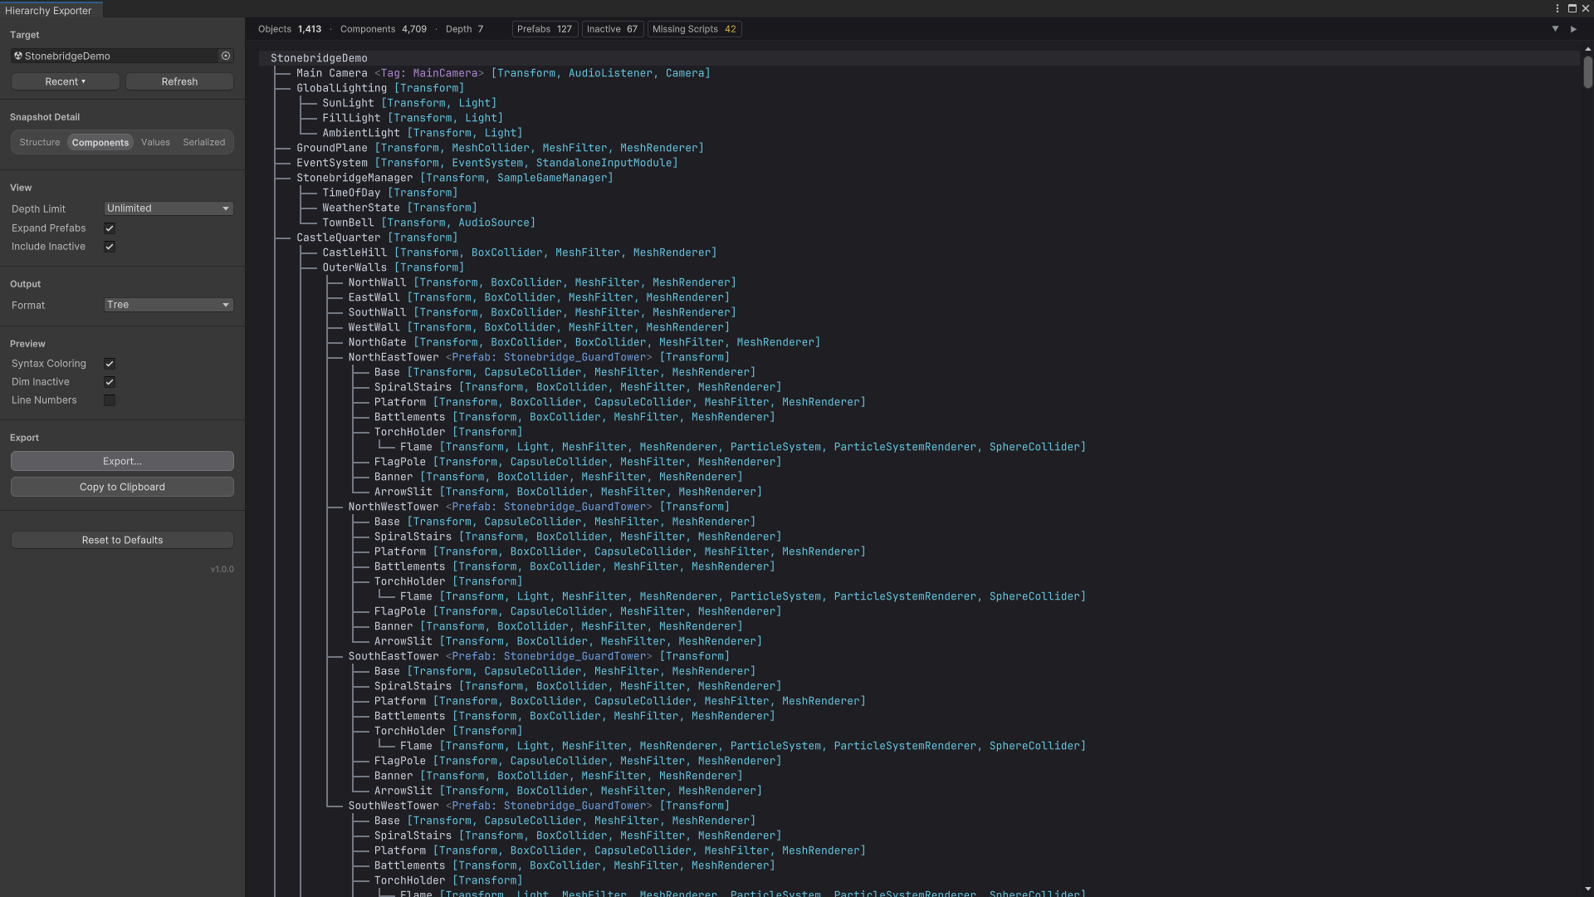Click the down arrow icon in stats bar
The image size is (1594, 897).
pyautogui.click(x=1555, y=29)
